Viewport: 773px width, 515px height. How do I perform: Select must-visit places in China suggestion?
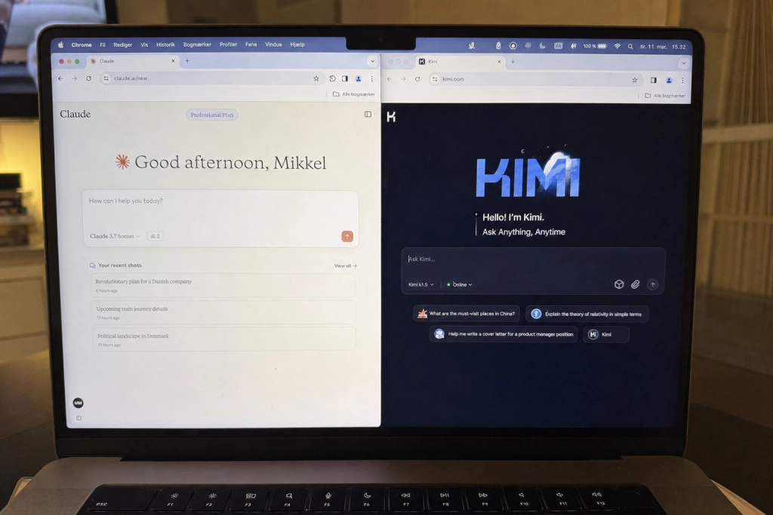click(x=467, y=314)
